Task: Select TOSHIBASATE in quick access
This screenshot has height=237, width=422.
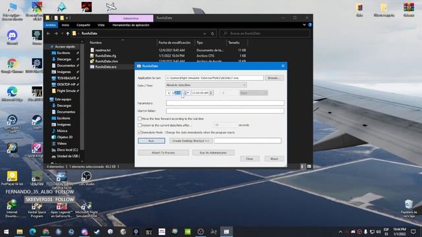Action: click(x=66, y=78)
